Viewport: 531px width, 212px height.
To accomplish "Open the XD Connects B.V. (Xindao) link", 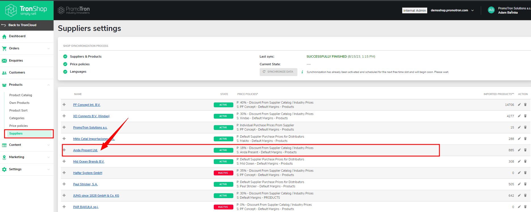I will pyautogui.click(x=91, y=116).
